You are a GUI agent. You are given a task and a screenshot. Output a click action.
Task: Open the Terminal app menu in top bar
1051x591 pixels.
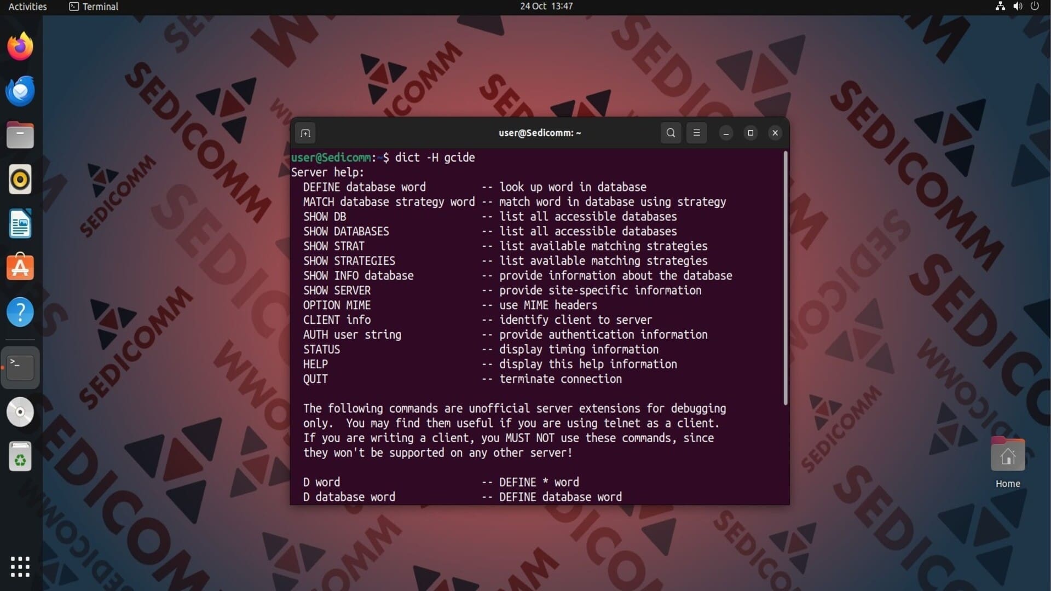click(94, 7)
